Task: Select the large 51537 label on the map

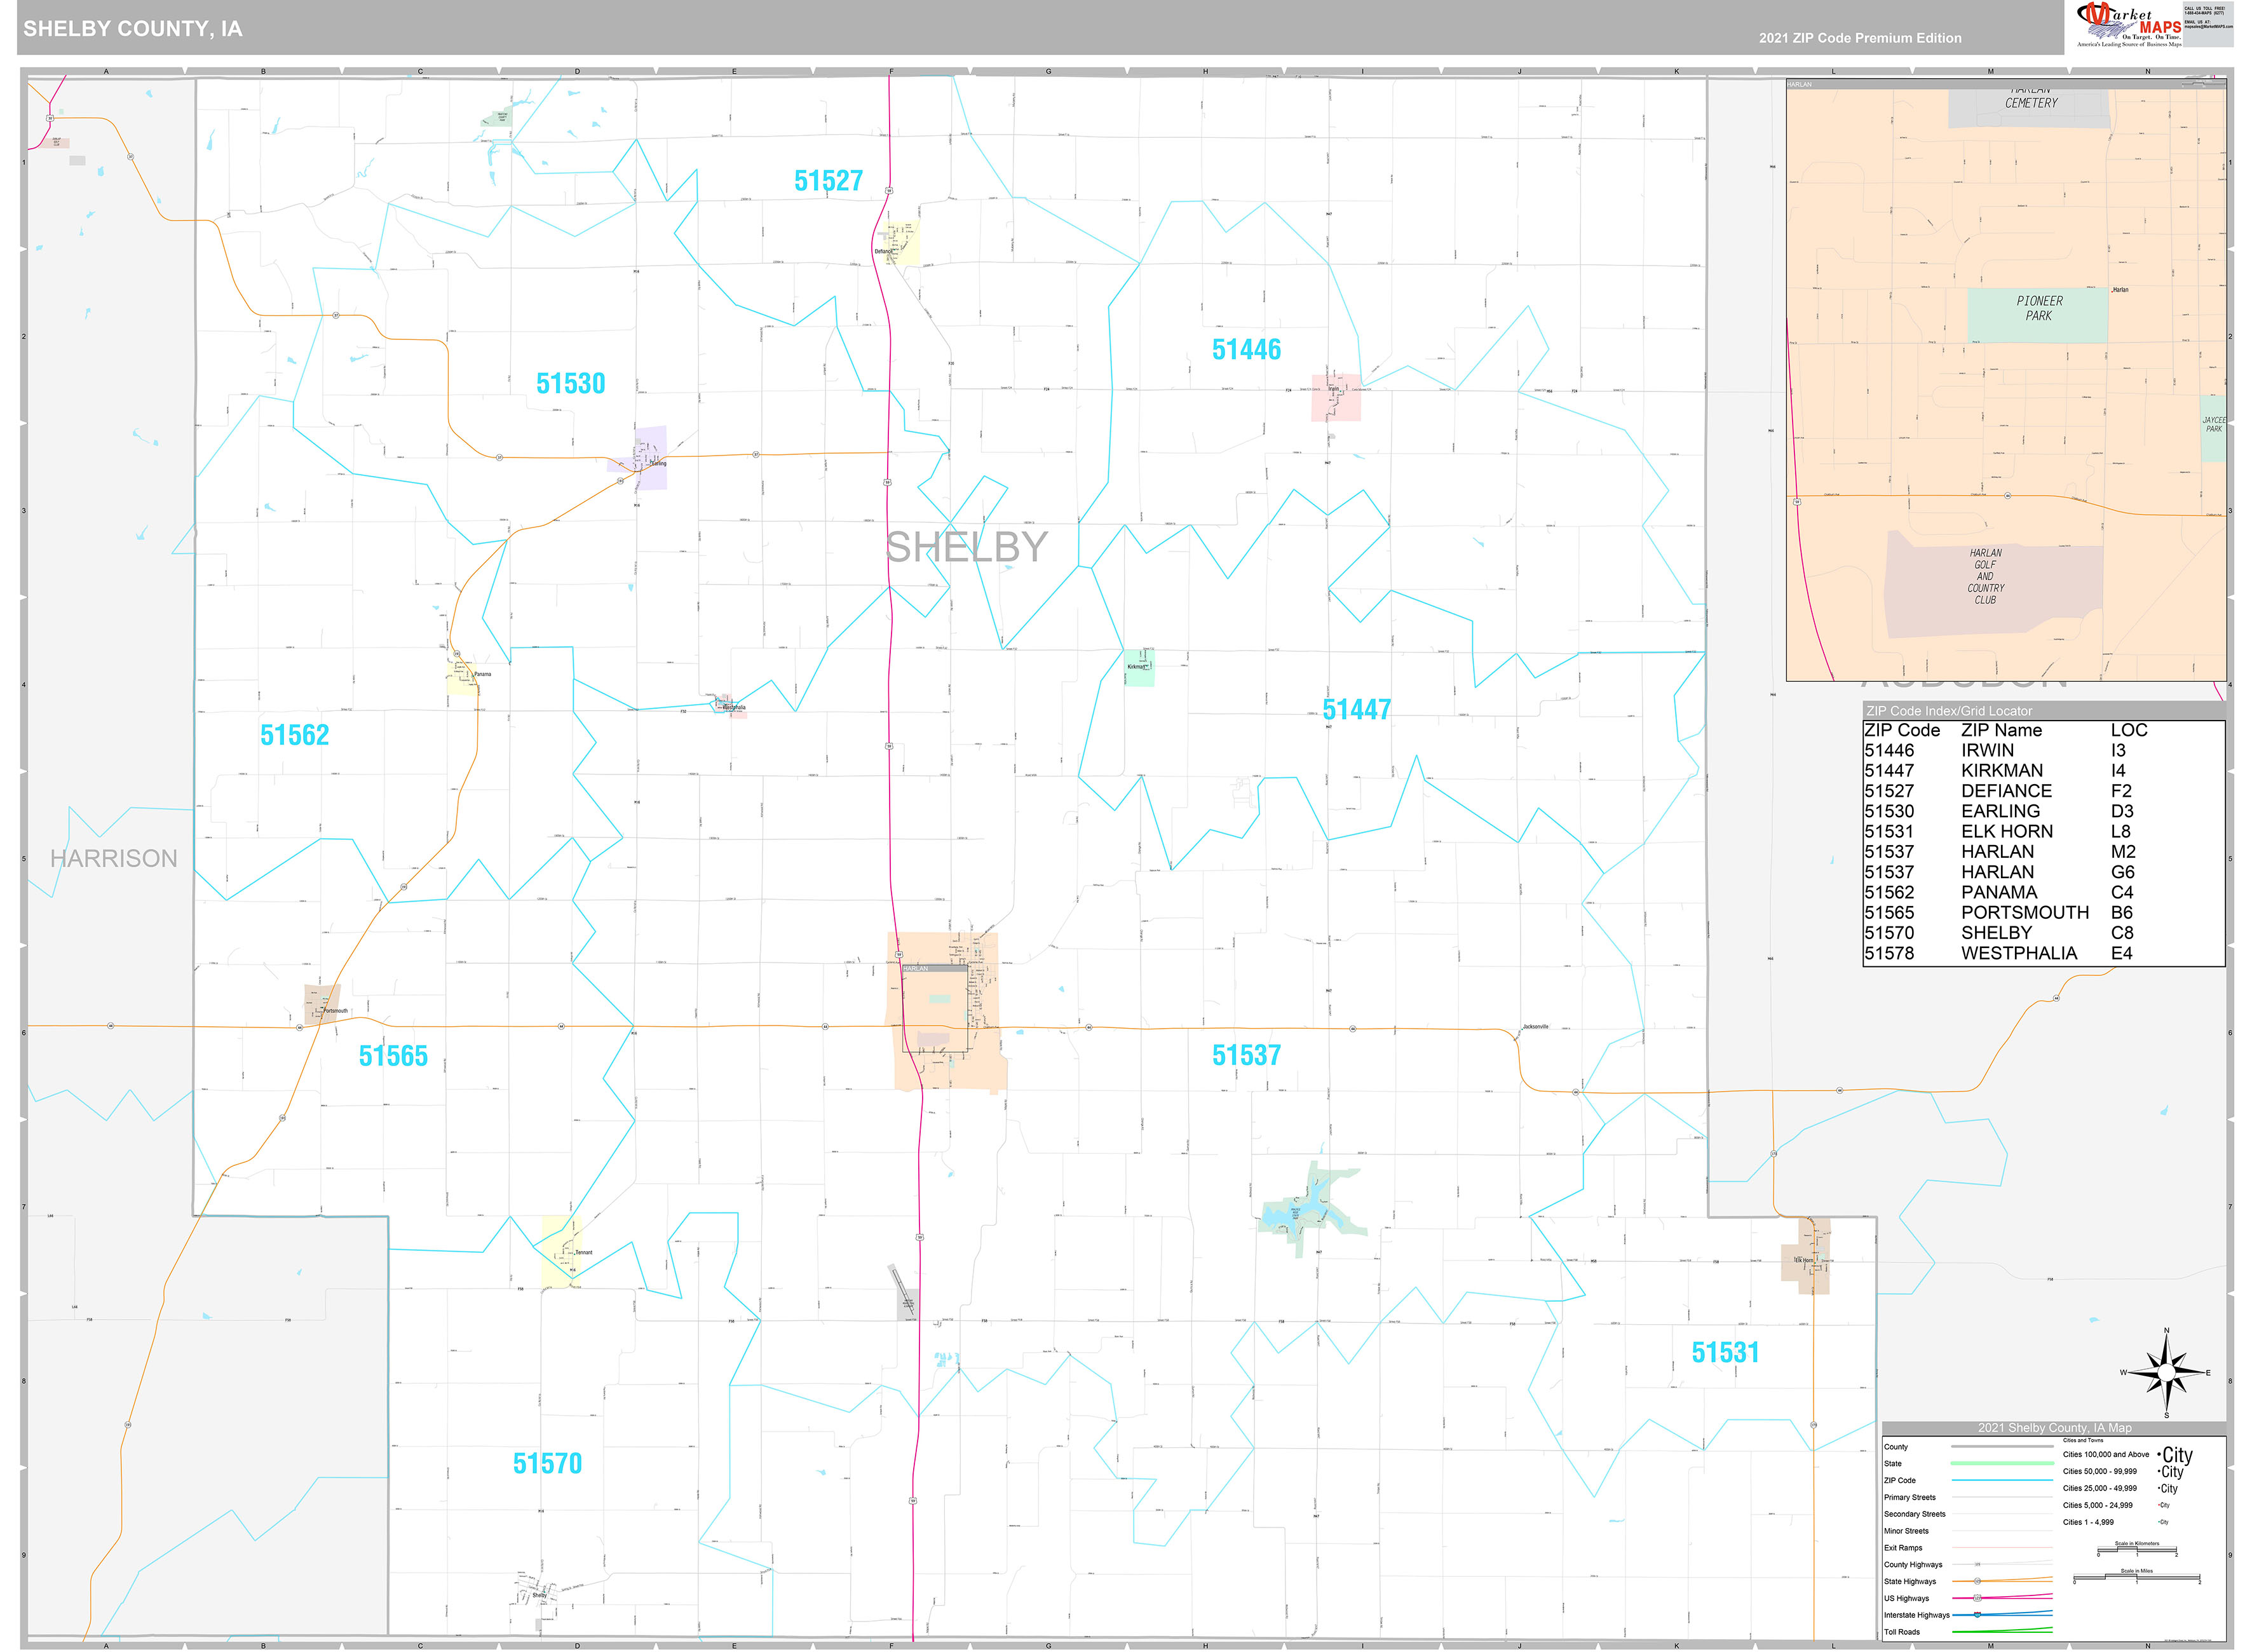Action: click(1246, 1055)
